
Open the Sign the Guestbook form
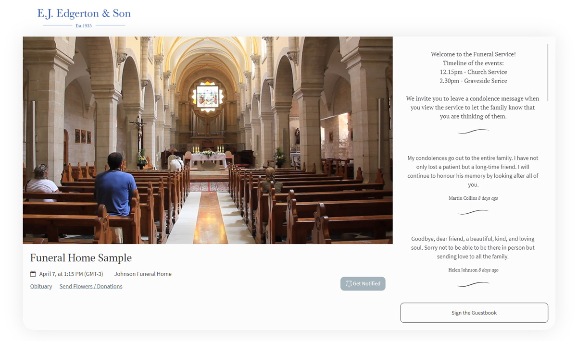(x=474, y=312)
